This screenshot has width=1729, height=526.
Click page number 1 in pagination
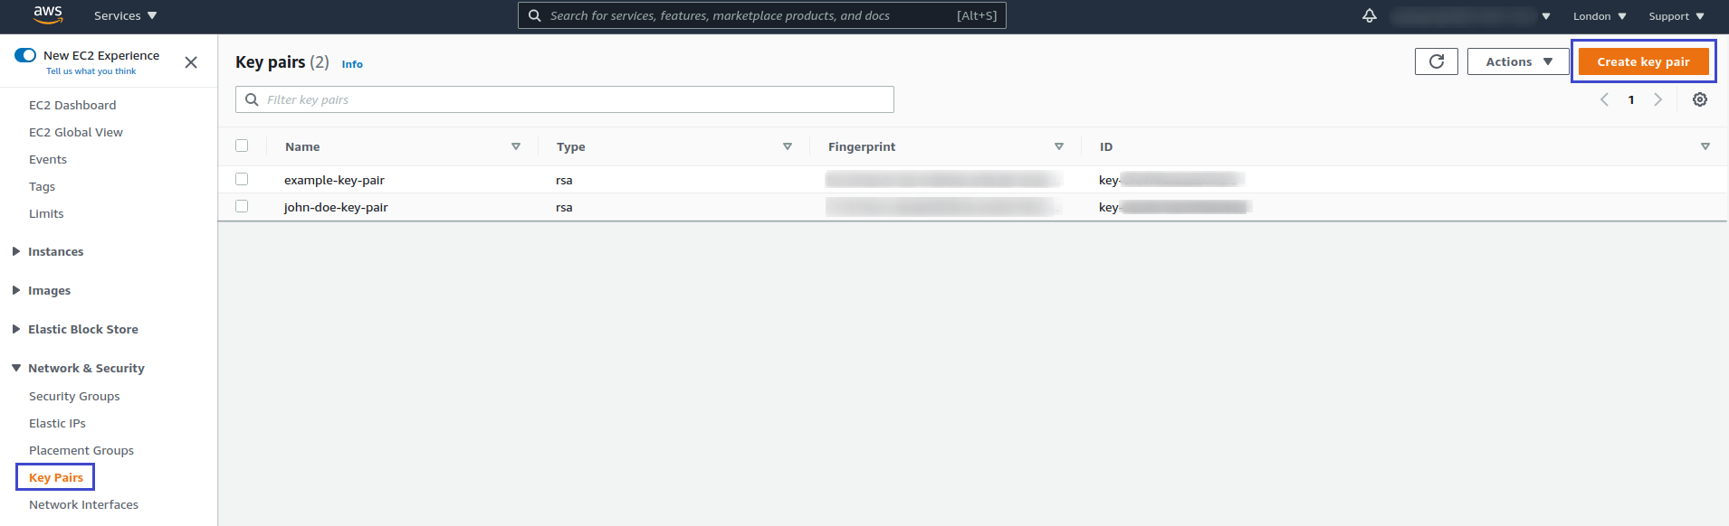point(1631,100)
